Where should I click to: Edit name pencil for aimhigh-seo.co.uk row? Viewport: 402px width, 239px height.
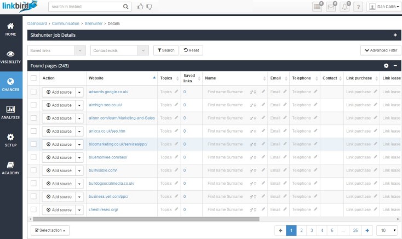pyautogui.click(x=263, y=104)
